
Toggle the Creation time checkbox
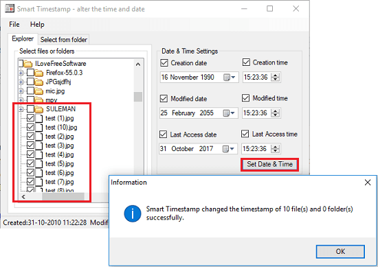[x=246, y=62]
